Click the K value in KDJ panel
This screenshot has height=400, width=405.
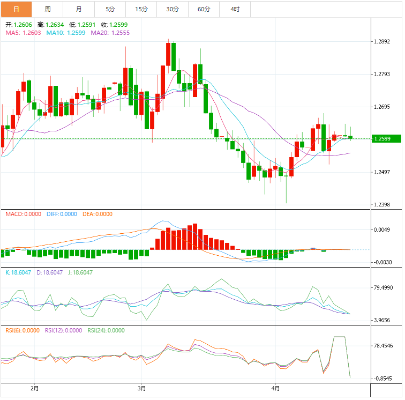[x=19, y=272]
